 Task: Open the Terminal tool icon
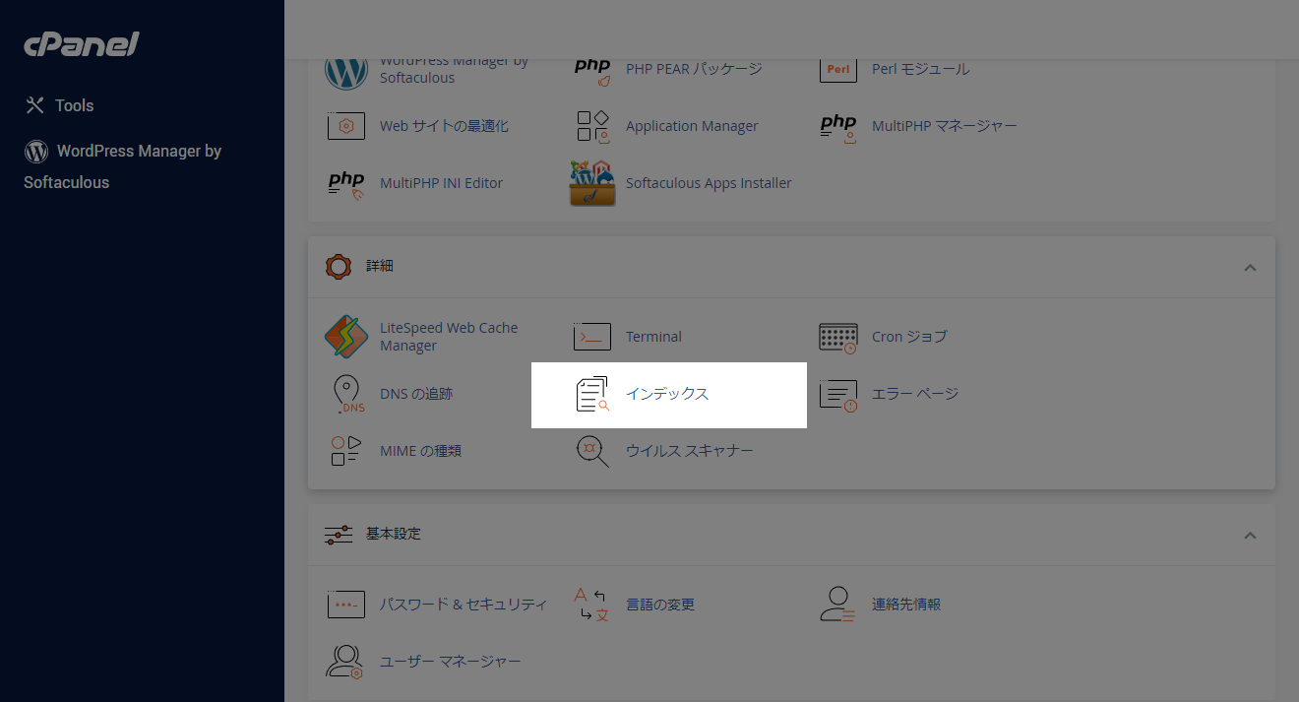pos(590,336)
